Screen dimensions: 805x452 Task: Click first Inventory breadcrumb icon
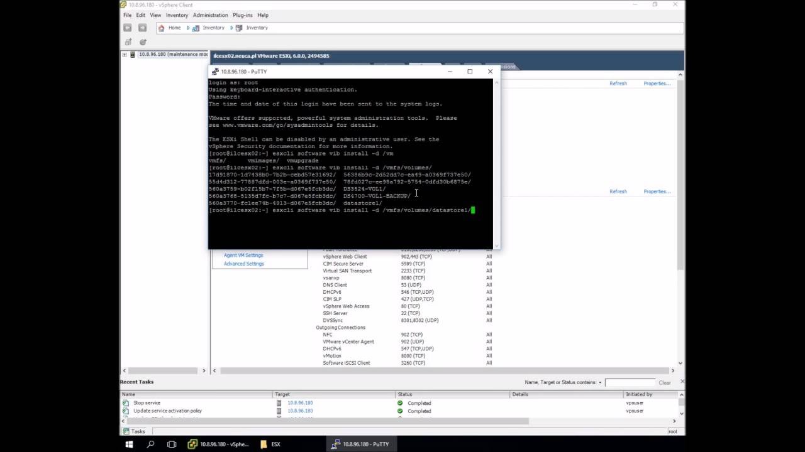196,28
